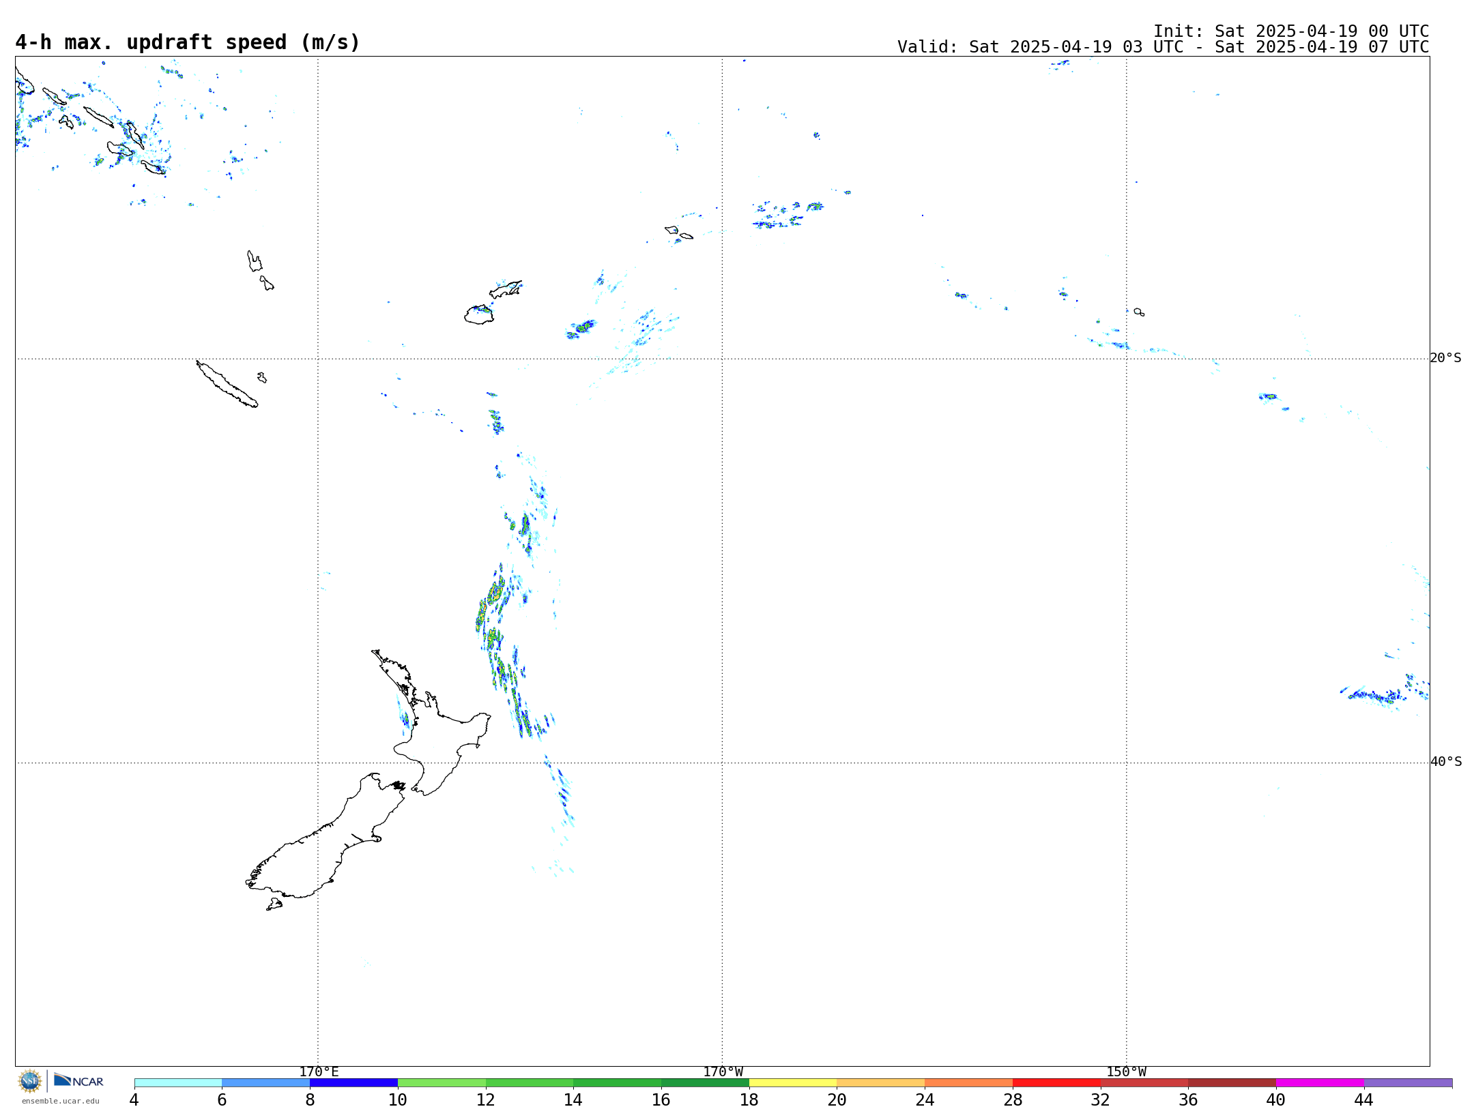The image size is (1474, 1109).
Task: Click the 170°E longitude label
Action: (x=319, y=1072)
